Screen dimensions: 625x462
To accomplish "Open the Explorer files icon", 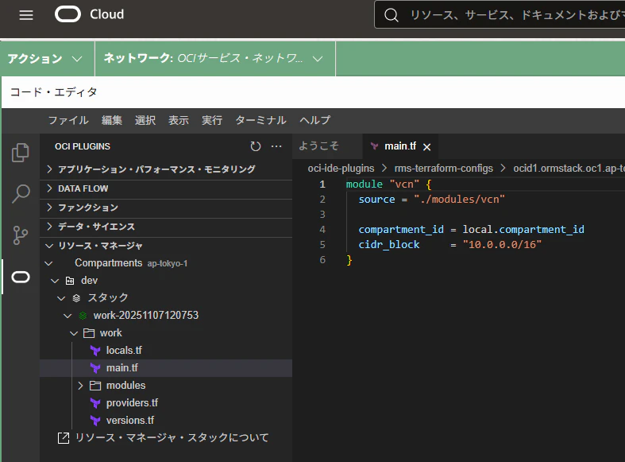I will coord(21,153).
